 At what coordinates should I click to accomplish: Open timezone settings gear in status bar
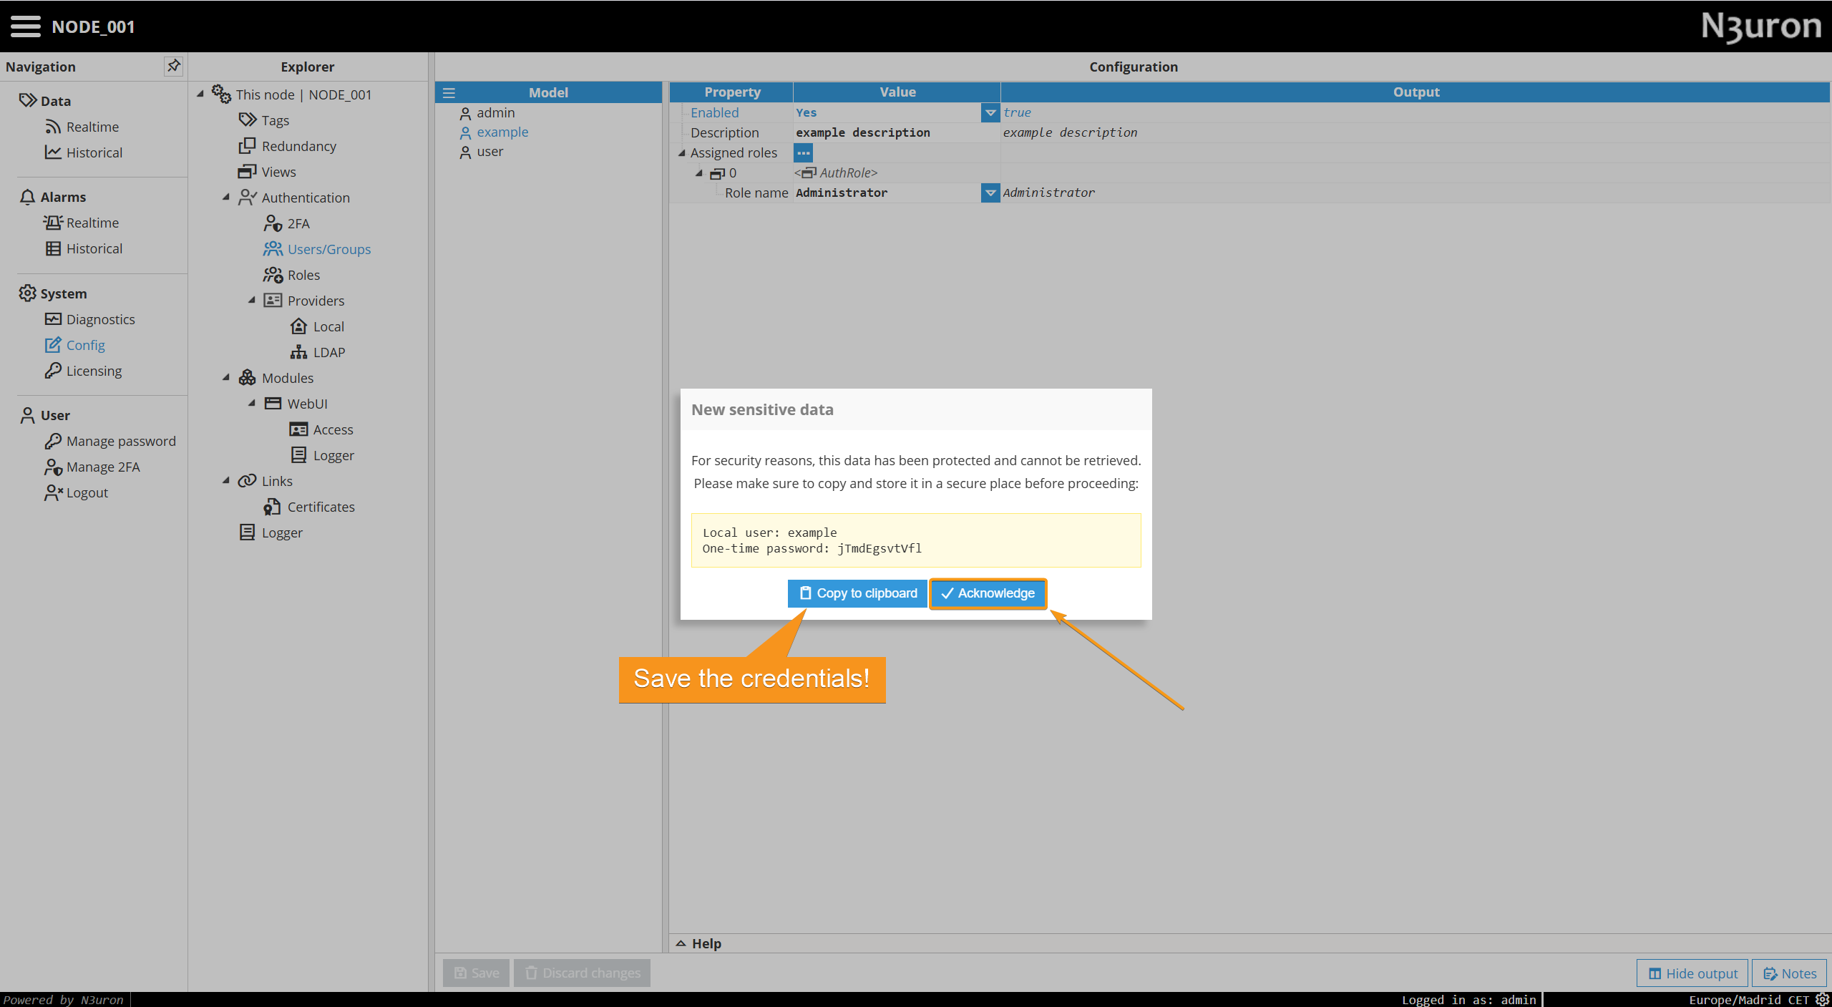click(1822, 999)
